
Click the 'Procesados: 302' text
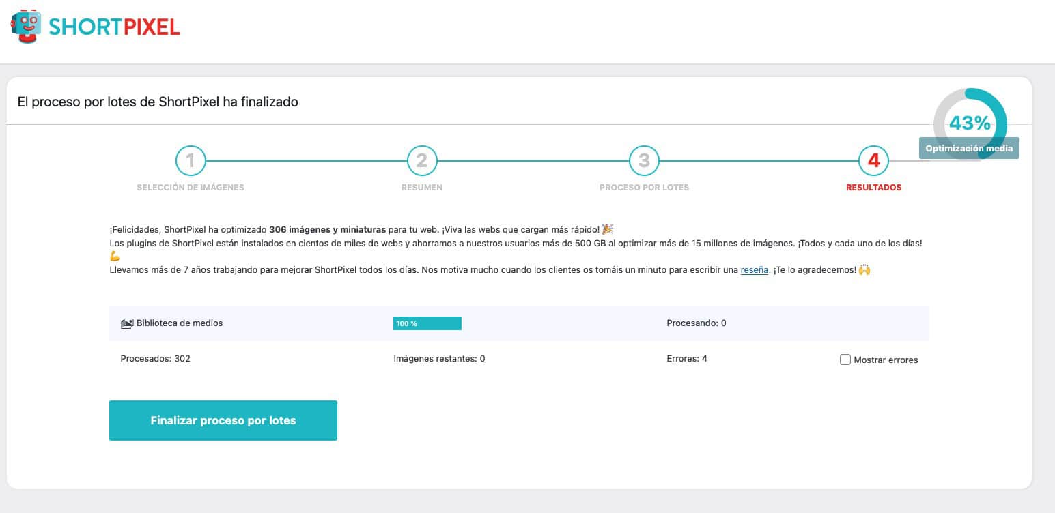(156, 358)
